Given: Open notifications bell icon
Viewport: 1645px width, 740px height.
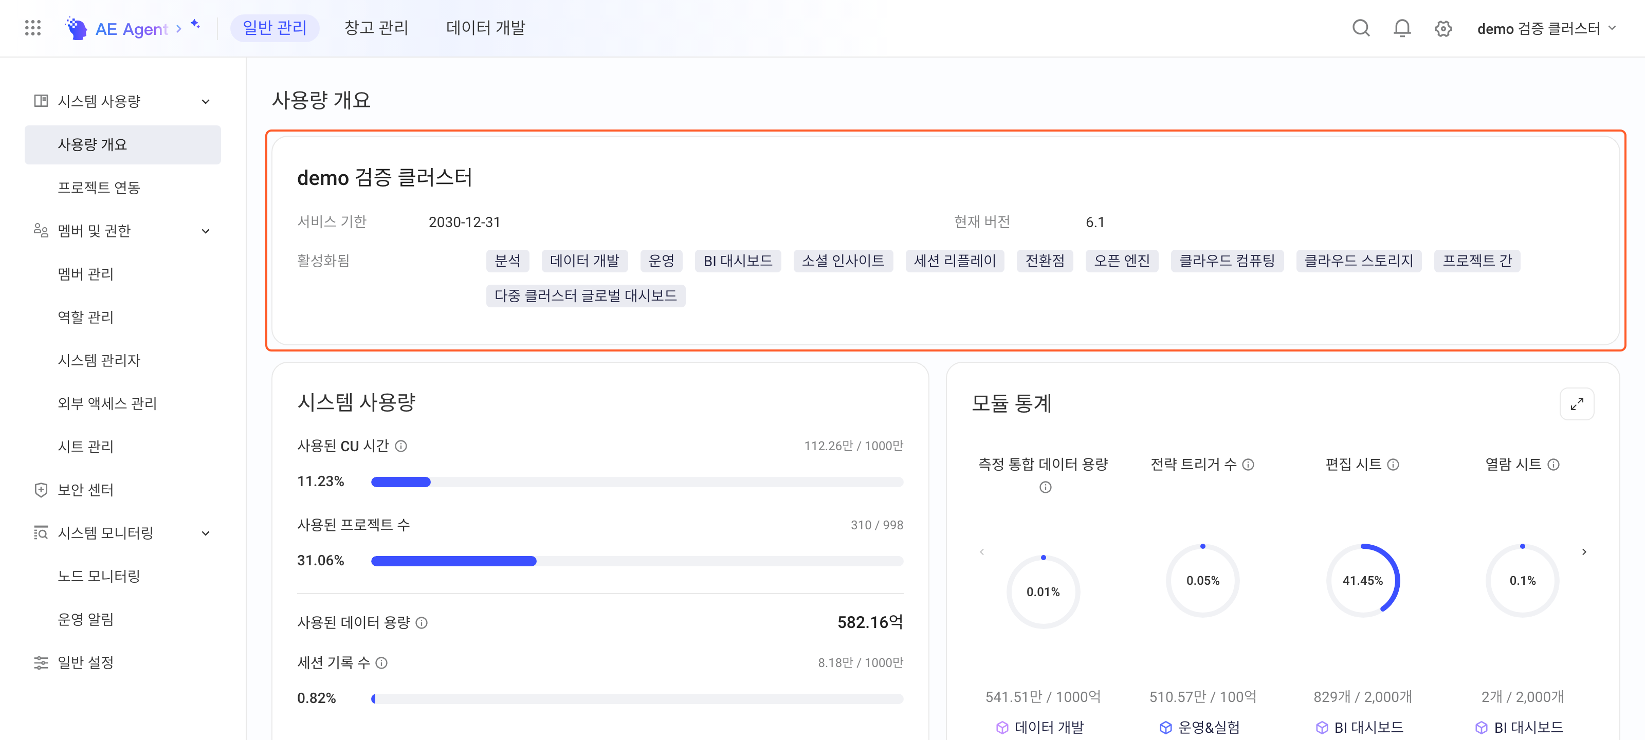Looking at the screenshot, I should [1402, 28].
